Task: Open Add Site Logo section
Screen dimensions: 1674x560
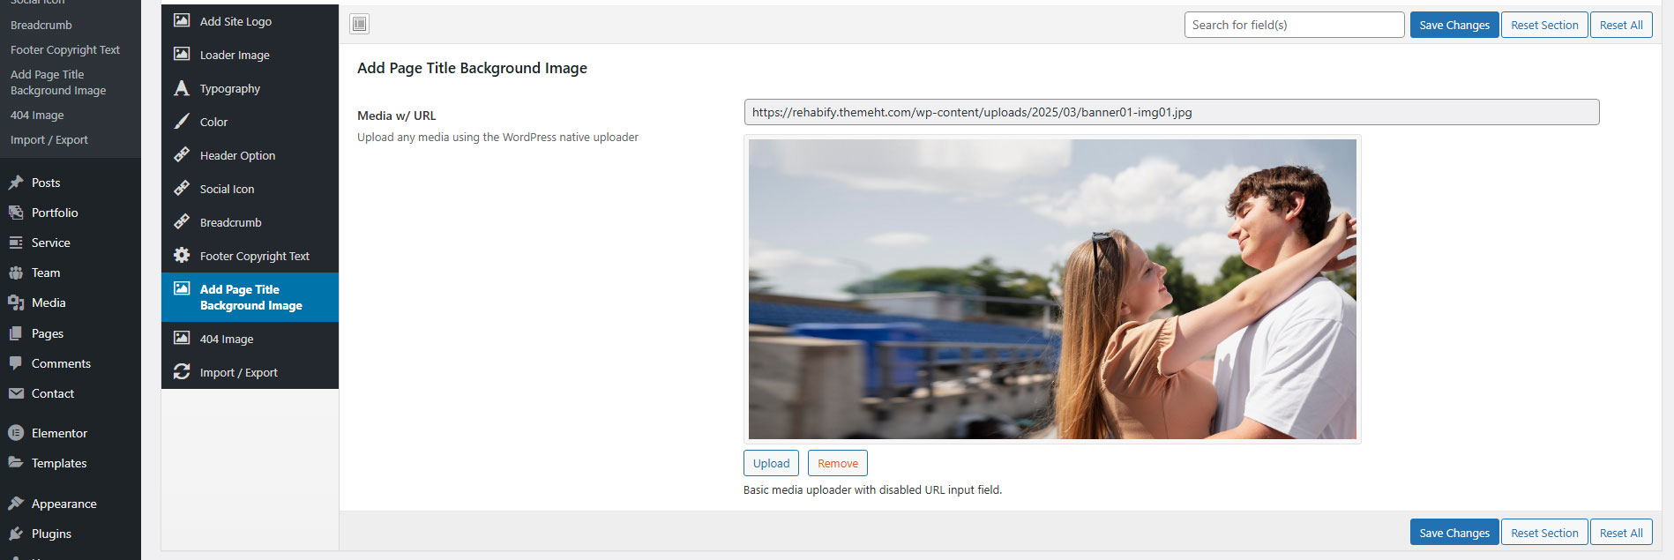Action: tap(250, 21)
